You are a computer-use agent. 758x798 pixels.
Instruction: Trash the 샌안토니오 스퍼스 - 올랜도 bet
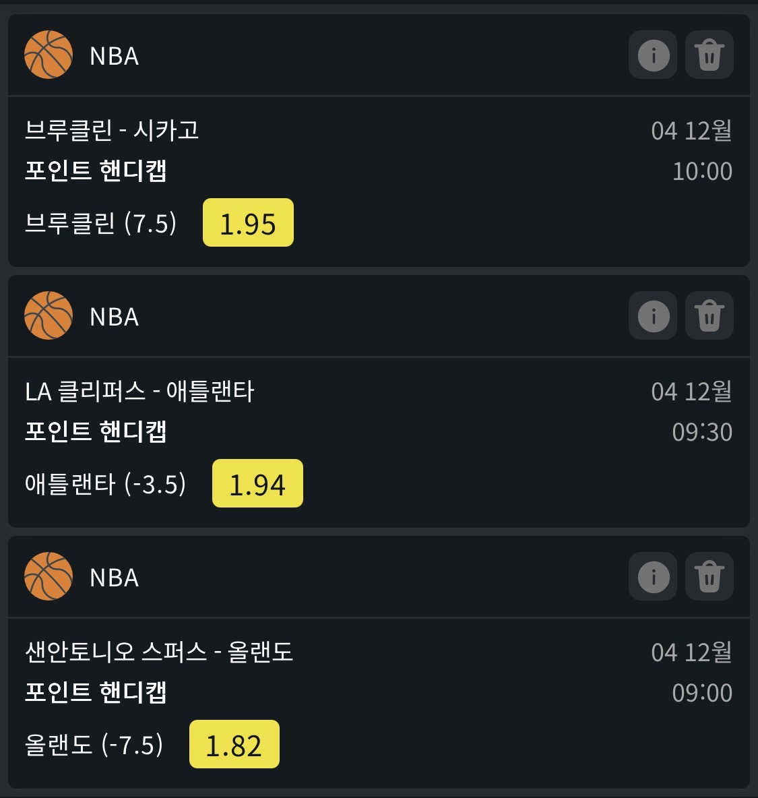(709, 576)
